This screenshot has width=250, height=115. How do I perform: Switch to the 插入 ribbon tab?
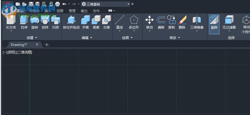click(48, 11)
